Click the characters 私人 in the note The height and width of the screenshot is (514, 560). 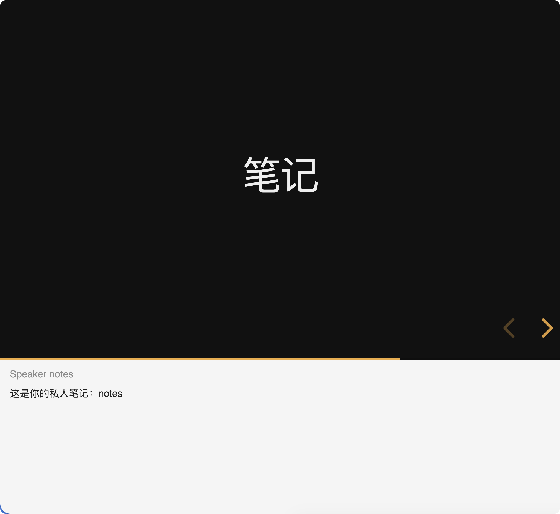[x=59, y=394]
